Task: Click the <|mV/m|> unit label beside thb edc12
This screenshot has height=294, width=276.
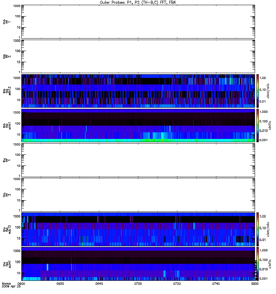Action: [268, 91]
